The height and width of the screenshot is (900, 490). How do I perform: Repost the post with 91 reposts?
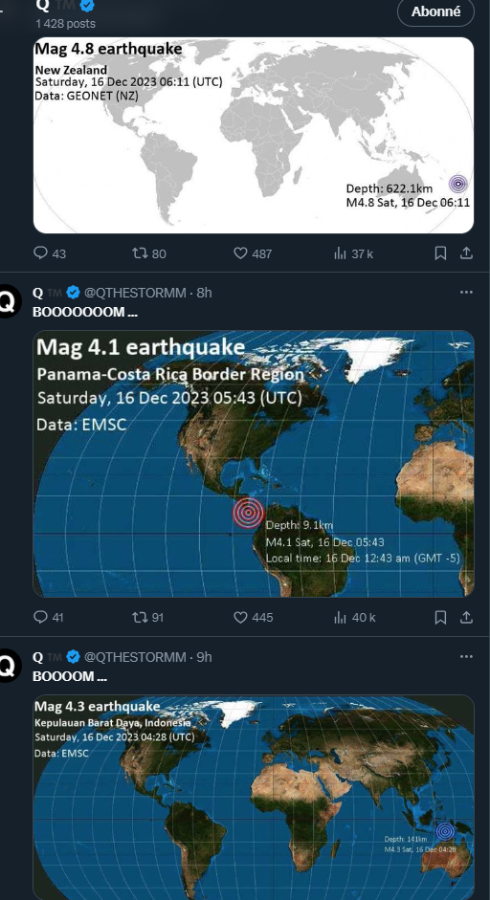148,617
